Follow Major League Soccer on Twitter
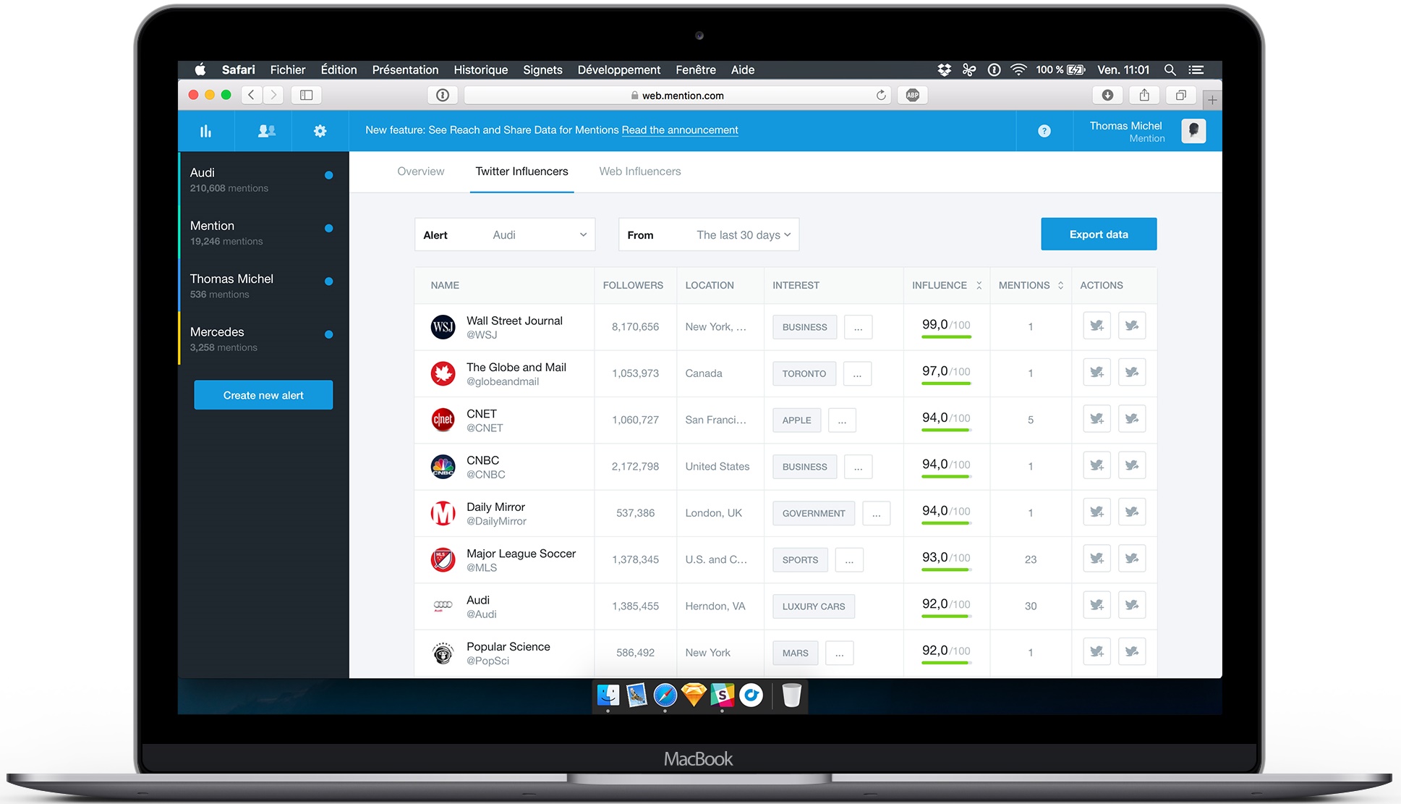The width and height of the screenshot is (1401, 804). pos(1096,559)
